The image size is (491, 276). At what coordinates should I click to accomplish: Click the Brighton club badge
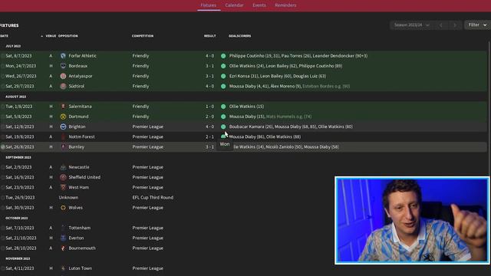point(63,127)
